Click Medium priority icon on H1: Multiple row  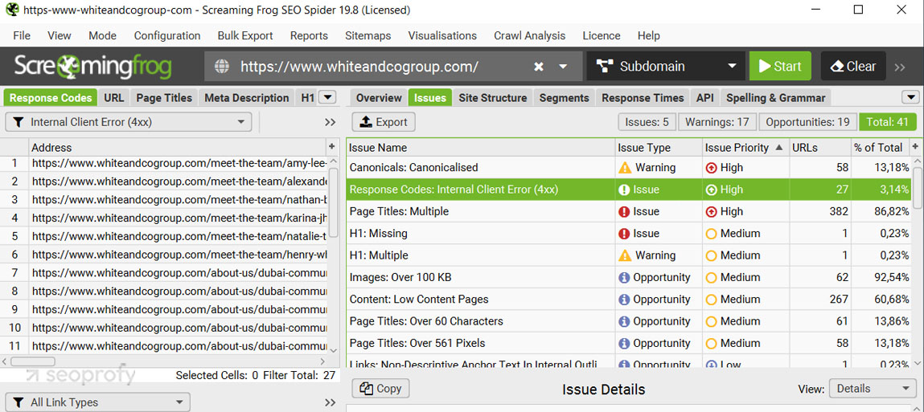(711, 255)
